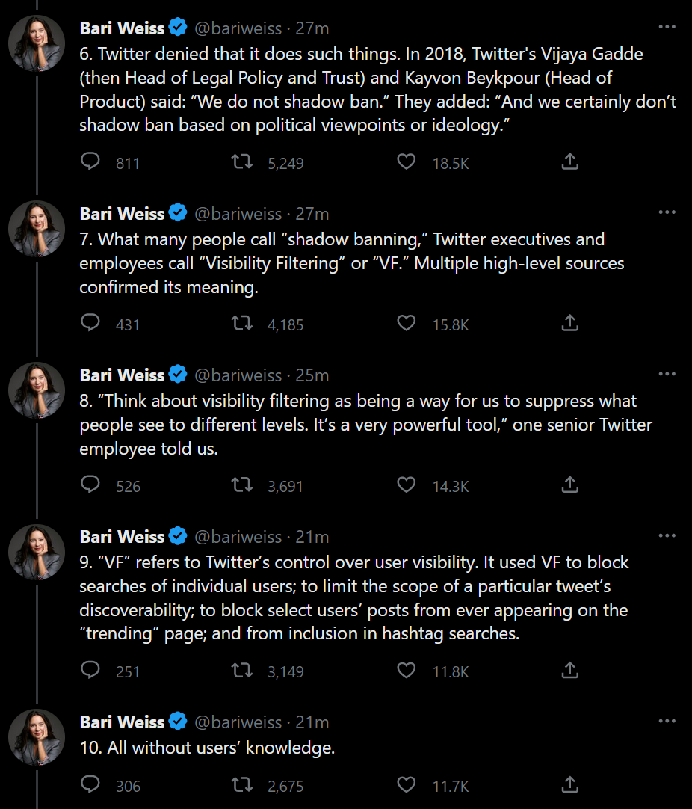Open more options for tweet 9
The width and height of the screenshot is (692, 809).
(667, 535)
